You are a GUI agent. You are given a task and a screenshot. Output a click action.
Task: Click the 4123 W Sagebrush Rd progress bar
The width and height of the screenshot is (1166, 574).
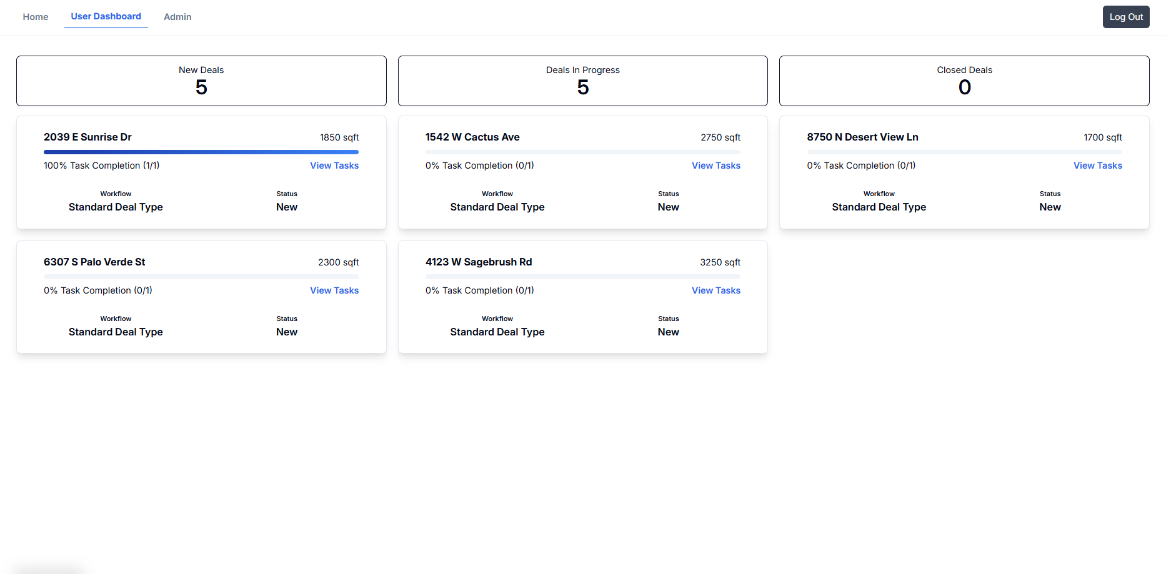[583, 277]
